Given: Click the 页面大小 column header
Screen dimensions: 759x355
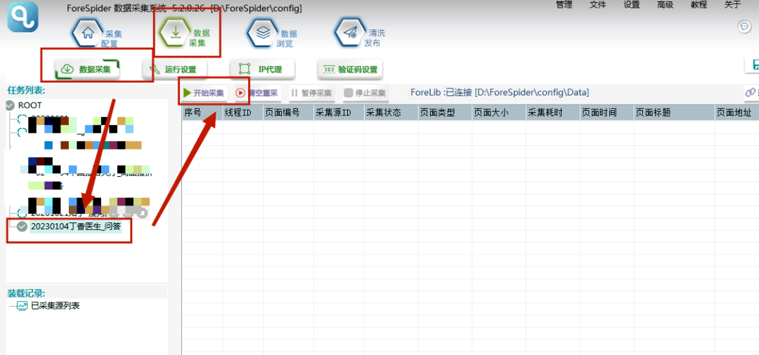Looking at the screenshot, I should (x=499, y=112).
